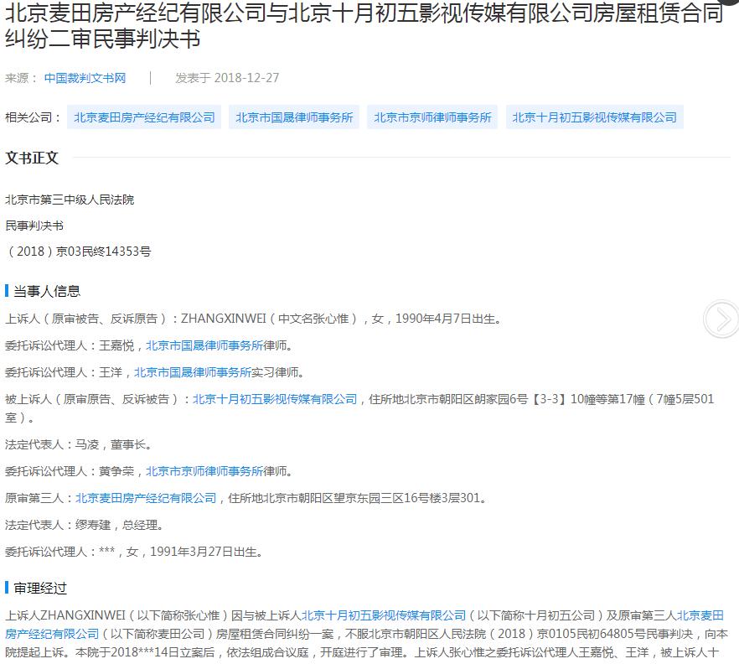Open 北京十月初五影视传媒有限公司 link in 被上诉人 line
739x664 pixels.
pos(275,399)
